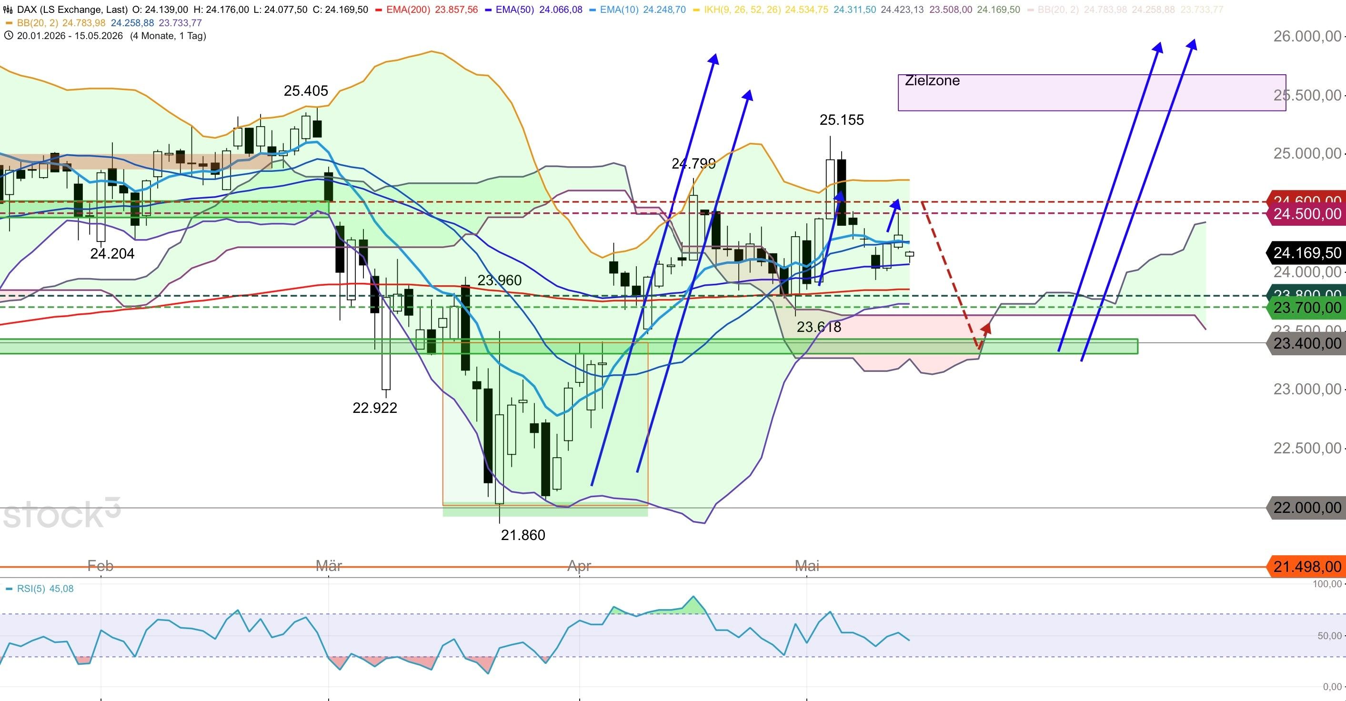The height and width of the screenshot is (701, 1346).
Task: Click the EMA(50) value 24.066,08
Action: (x=561, y=10)
